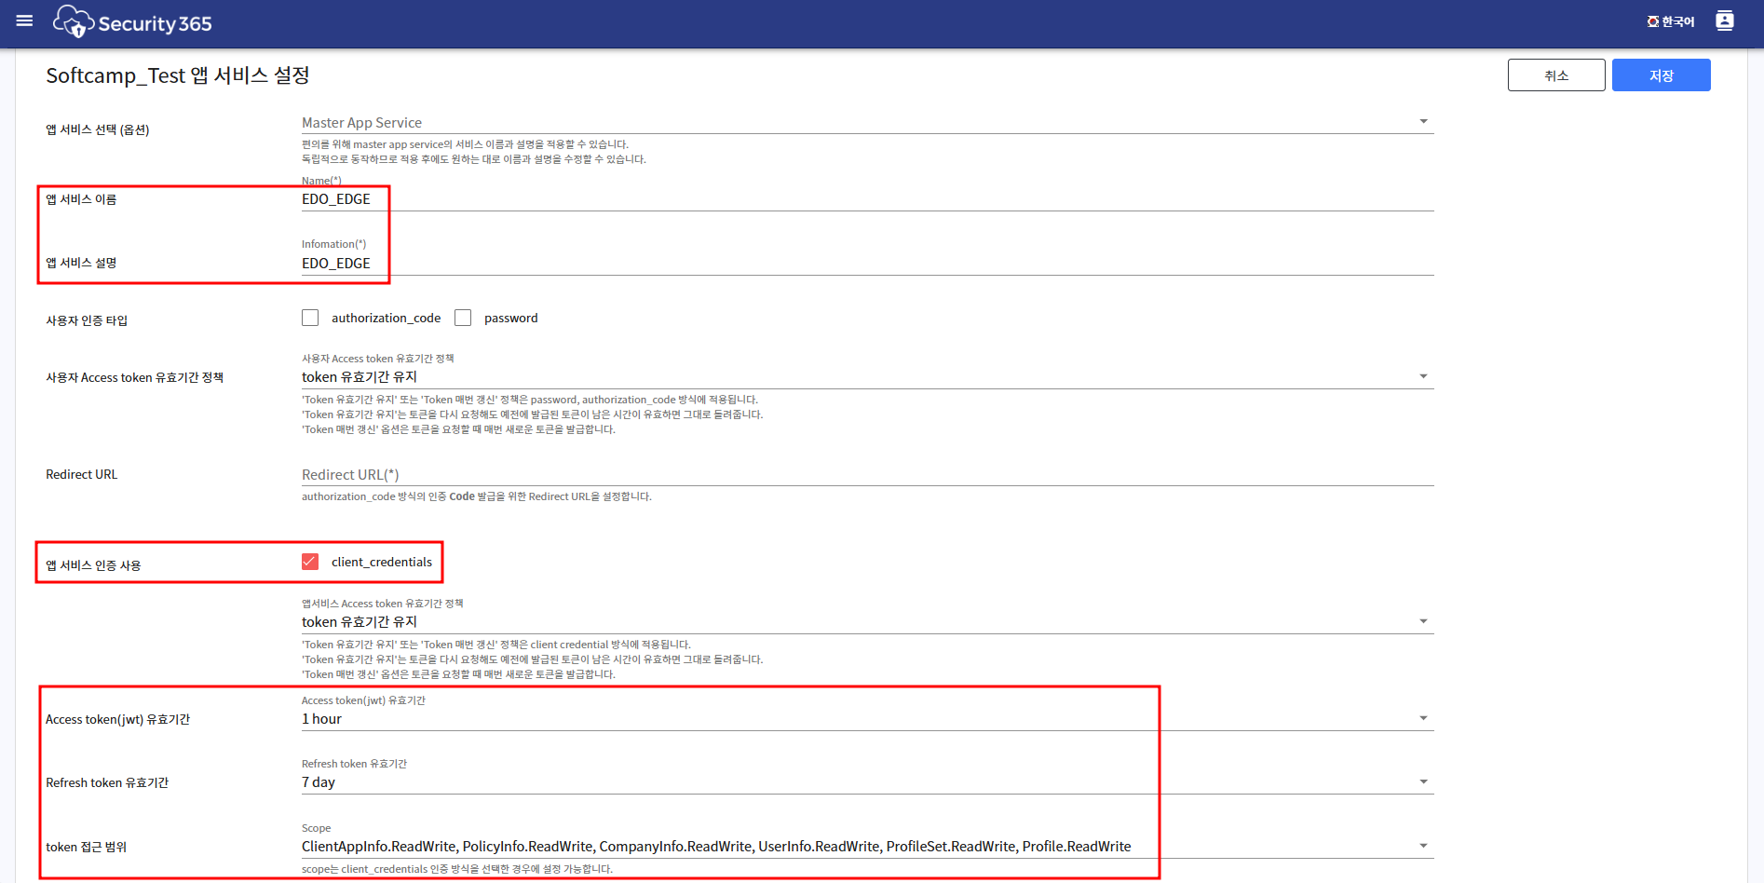
Task: Click the Name field containing EDO_EDGE
Action: coord(866,199)
